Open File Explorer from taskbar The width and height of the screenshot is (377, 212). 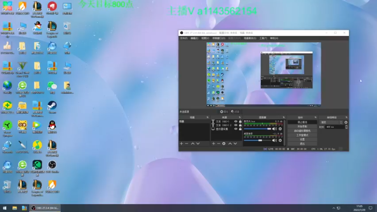click(x=15, y=208)
